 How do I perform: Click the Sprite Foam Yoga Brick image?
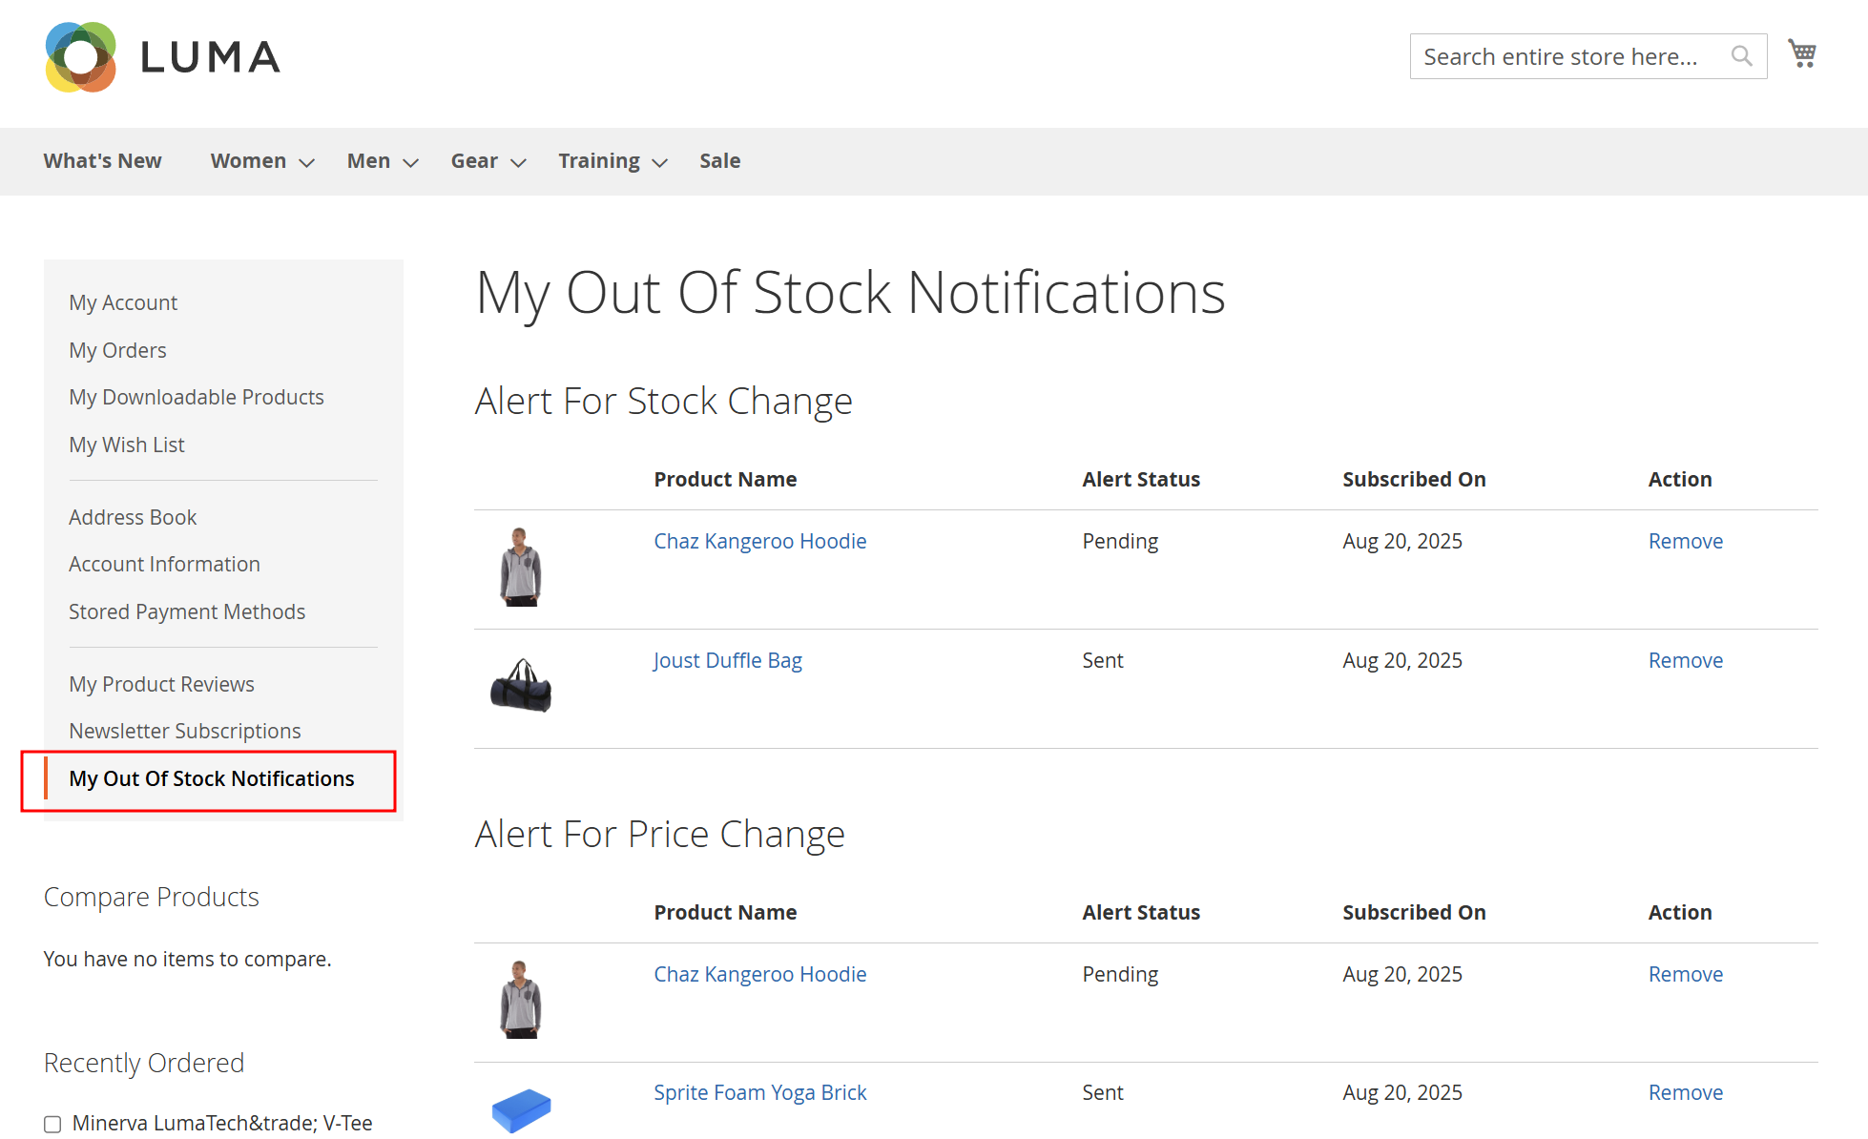[521, 1109]
